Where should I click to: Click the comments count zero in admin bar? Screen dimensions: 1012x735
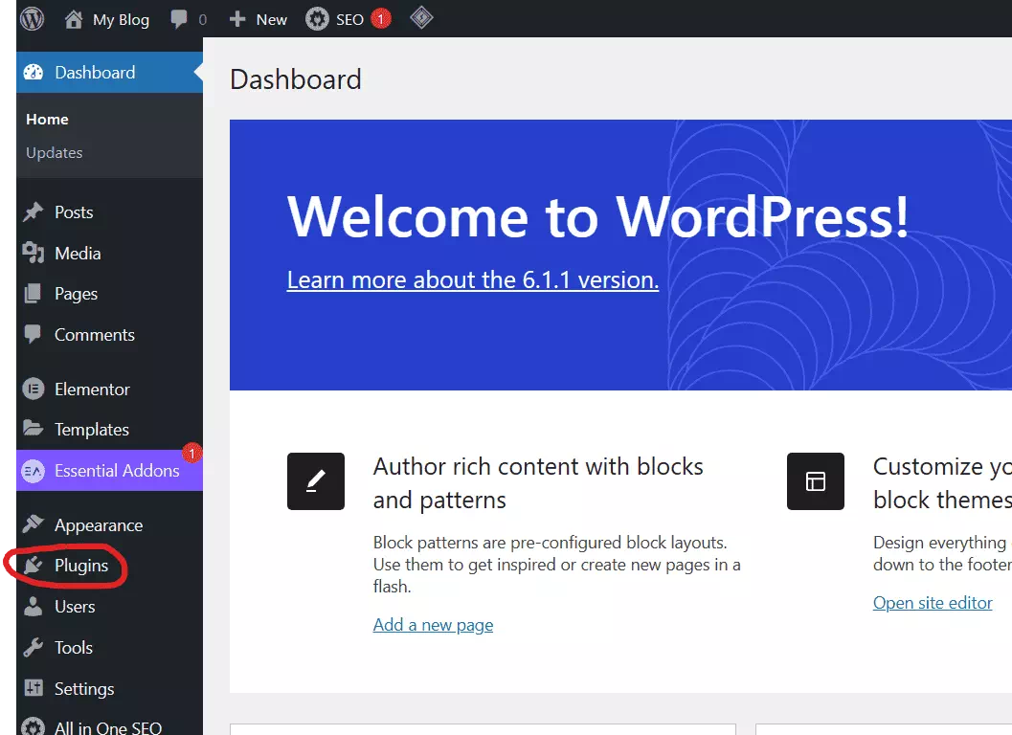(203, 20)
